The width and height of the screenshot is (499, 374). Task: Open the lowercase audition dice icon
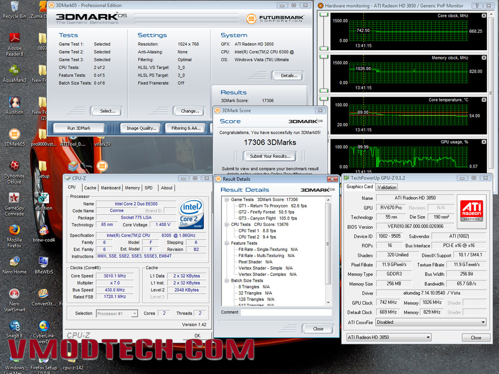coord(43,202)
